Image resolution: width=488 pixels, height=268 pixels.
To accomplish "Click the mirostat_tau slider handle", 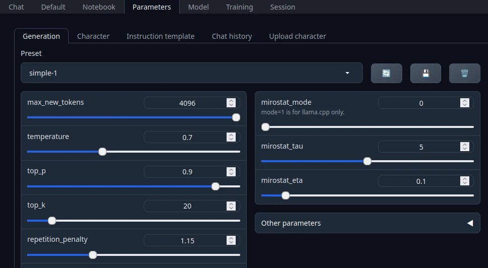I will (367, 161).
